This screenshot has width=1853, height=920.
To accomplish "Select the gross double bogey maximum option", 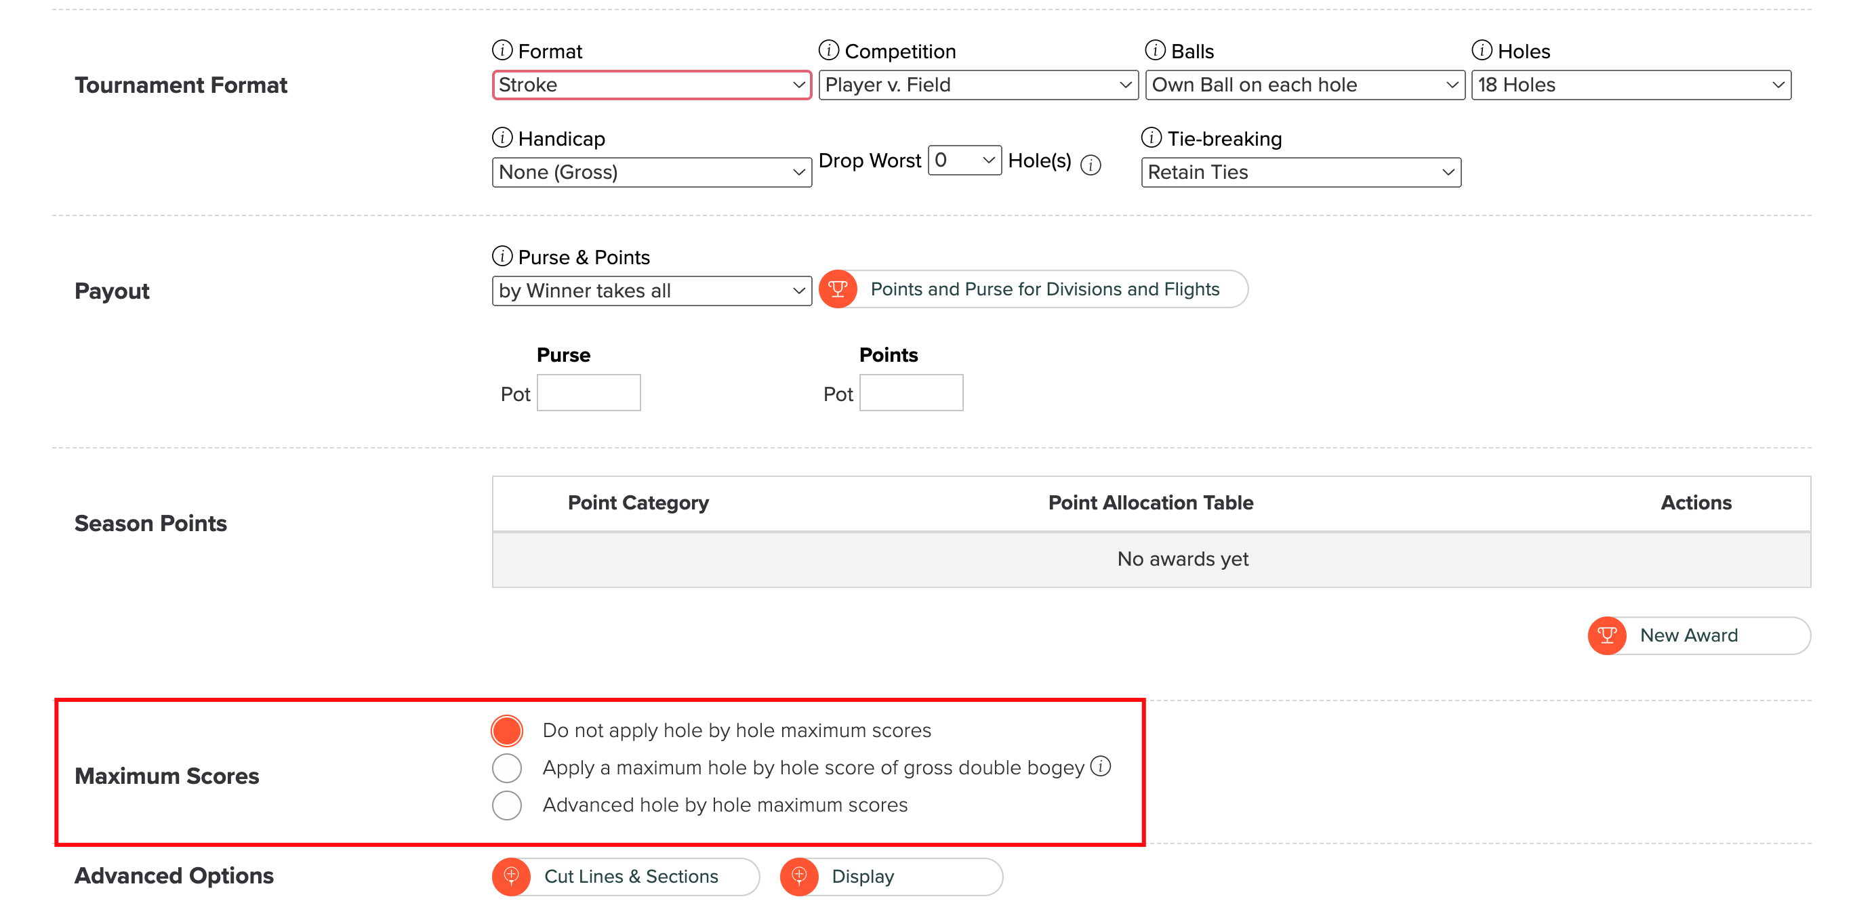I will 507,768.
